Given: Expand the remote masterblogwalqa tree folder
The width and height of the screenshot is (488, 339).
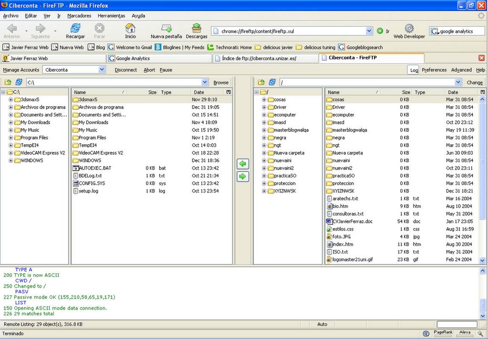Looking at the screenshot, I should pyautogui.click(x=264, y=130).
